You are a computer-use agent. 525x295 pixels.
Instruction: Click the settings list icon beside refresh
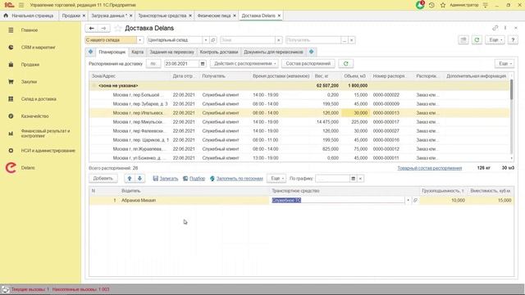coord(463,40)
